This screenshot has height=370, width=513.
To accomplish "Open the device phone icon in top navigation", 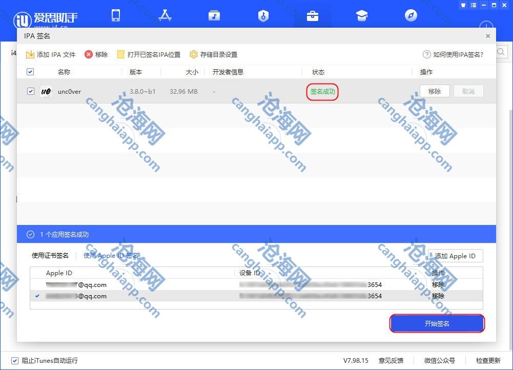I will pyautogui.click(x=116, y=15).
